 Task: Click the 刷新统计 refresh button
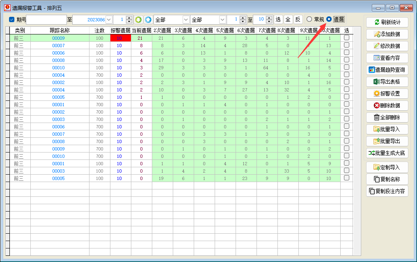pos(387,22)
